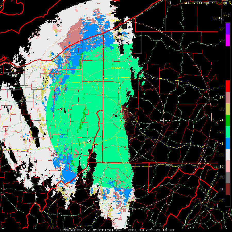Click the BD legend label text
The height and width of the screenshot is (232, 232).
pos(221,109)
